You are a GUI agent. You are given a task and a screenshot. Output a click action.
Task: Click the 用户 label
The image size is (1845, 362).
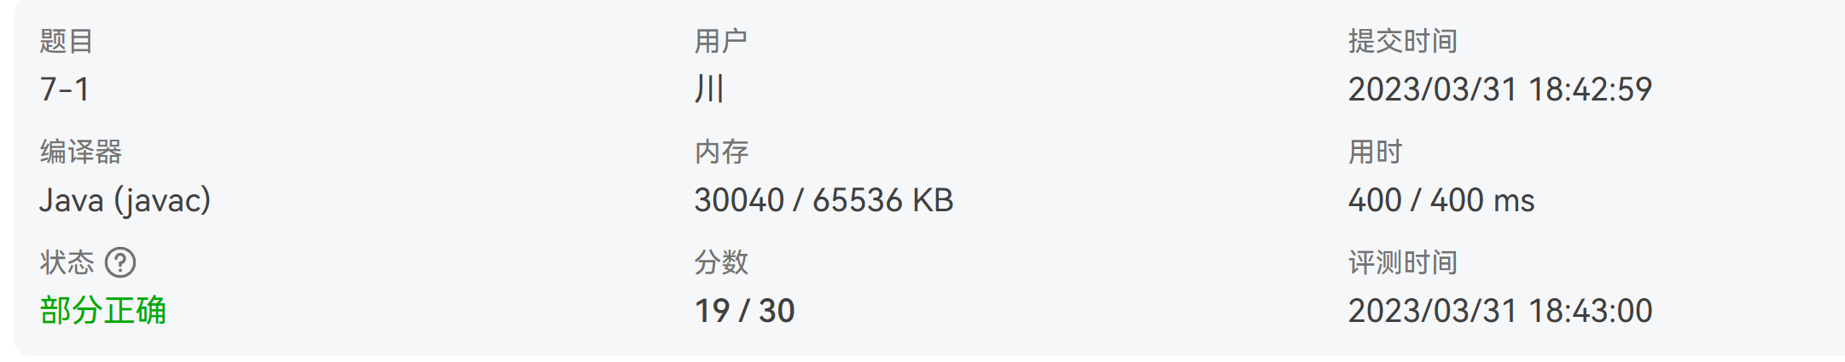point(721,41)
